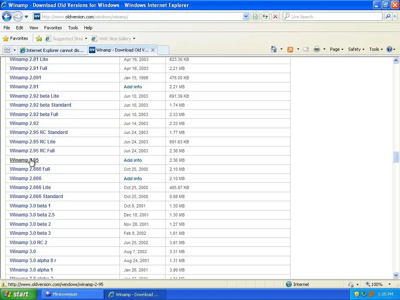Viewport: 400px width, 300px height.
Task: Click Add info for Winamp 2.91
Action: click(x=133, y=87)
